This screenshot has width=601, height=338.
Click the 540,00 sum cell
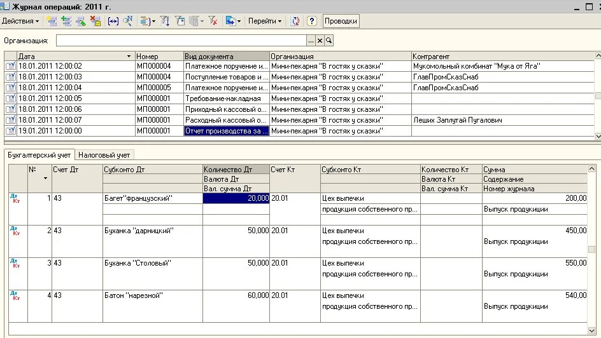(x=535, y=295)
